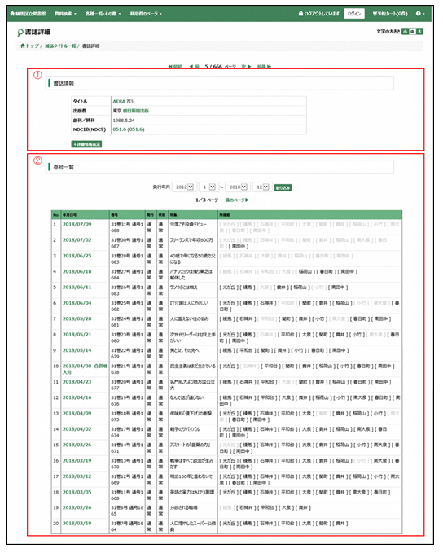Open the 予約カート(0件) cart

pyautogui.click(x=390, y=14)
